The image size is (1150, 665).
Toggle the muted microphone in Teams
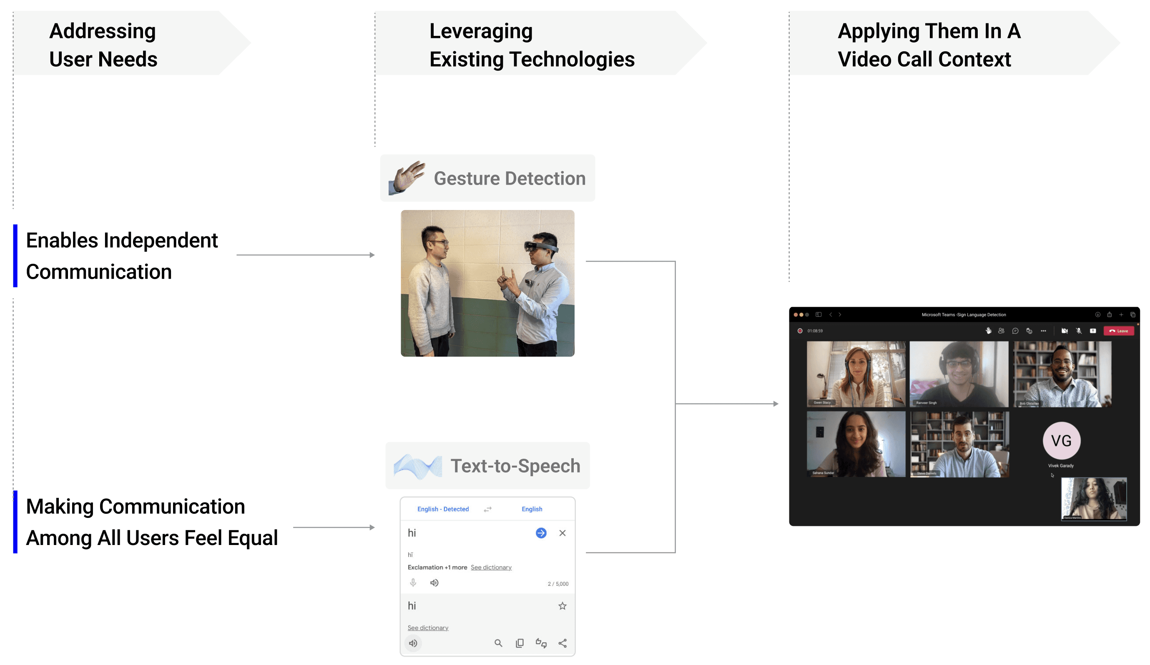1079,331
